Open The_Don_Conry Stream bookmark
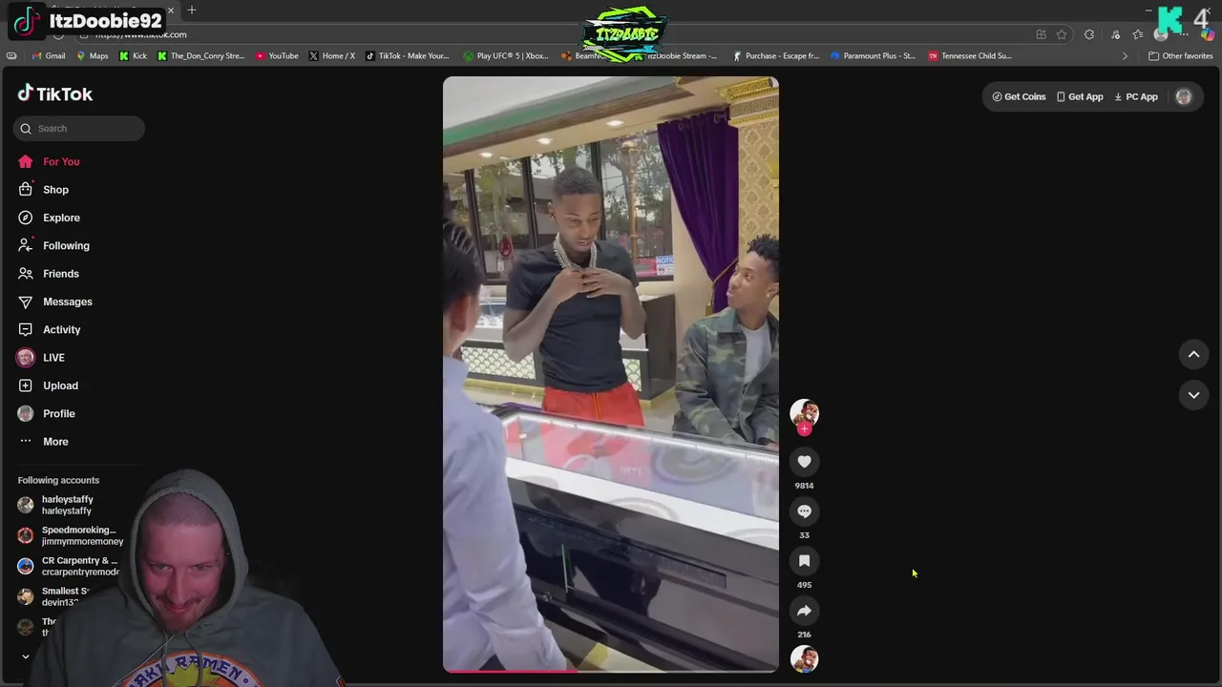Viewport: 1222px width, 687px height. (x=201, y=56)
